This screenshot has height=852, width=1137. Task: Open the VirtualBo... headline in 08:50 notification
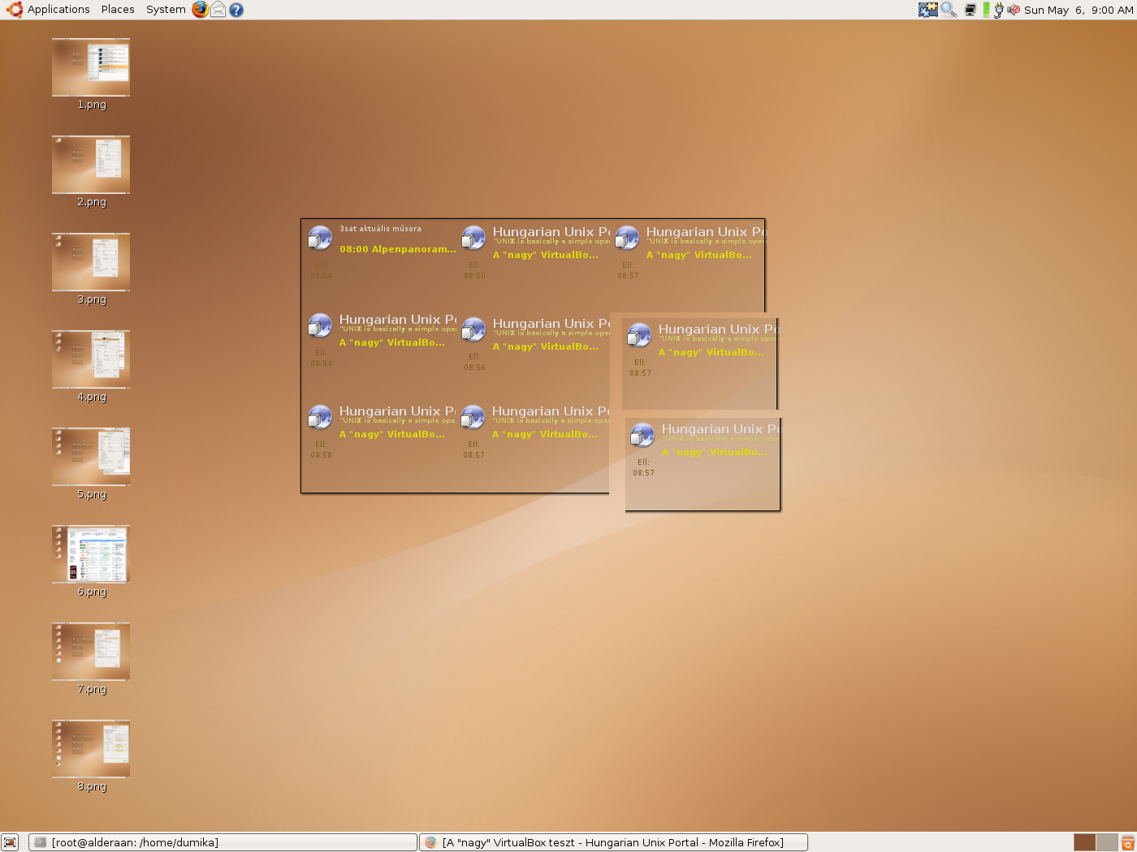(546, 255)
